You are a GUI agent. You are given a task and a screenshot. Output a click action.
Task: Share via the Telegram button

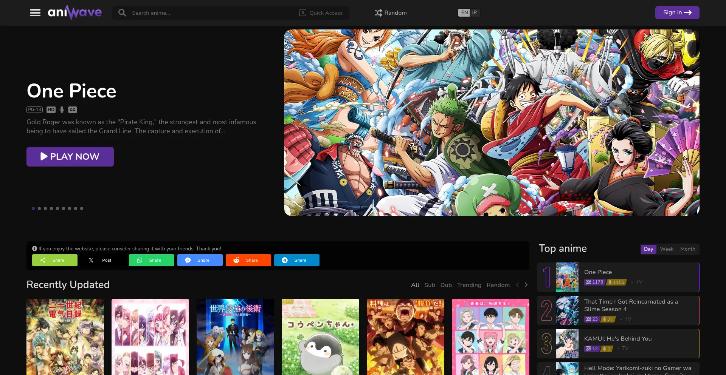click(297, 260)
